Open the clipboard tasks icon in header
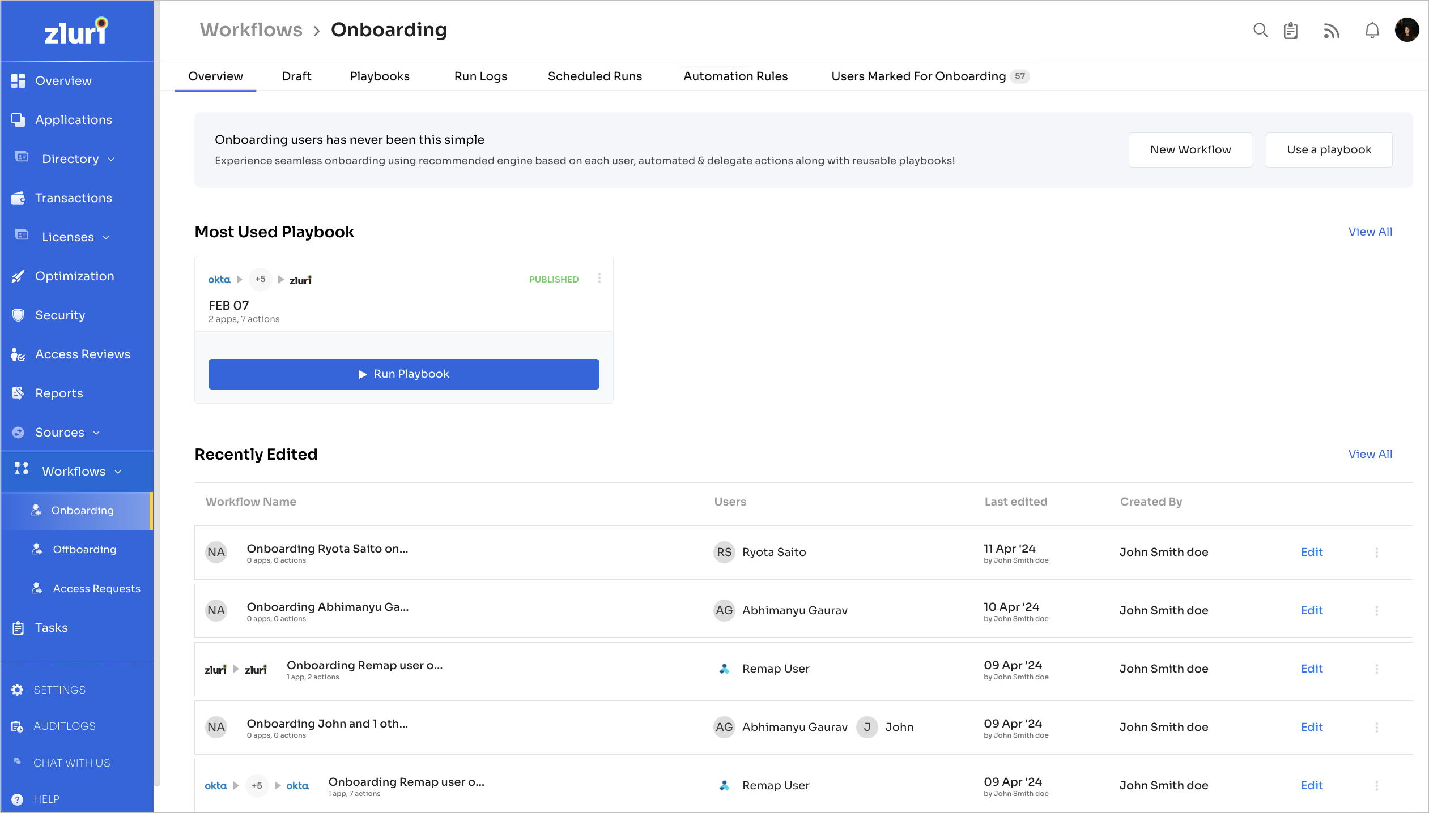This screenshot has width=1429, height=813. (1291, 31)
